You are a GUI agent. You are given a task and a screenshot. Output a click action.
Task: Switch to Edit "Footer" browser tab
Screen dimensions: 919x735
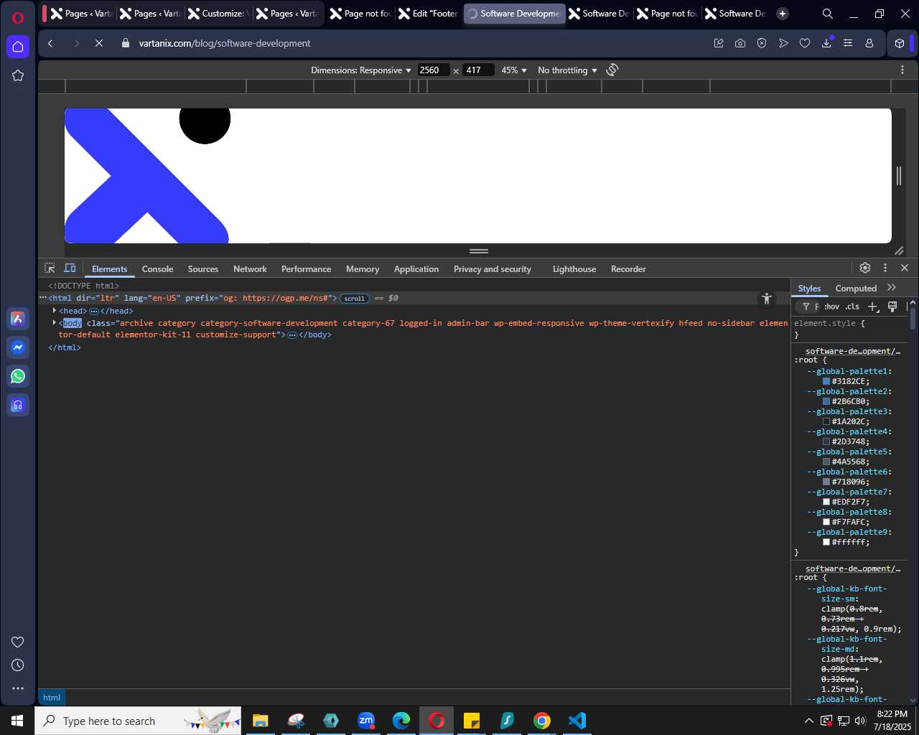[x=428, y=14]
